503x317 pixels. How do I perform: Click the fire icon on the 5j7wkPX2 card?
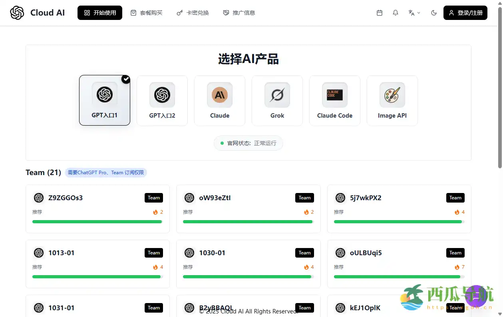point(455,212)
